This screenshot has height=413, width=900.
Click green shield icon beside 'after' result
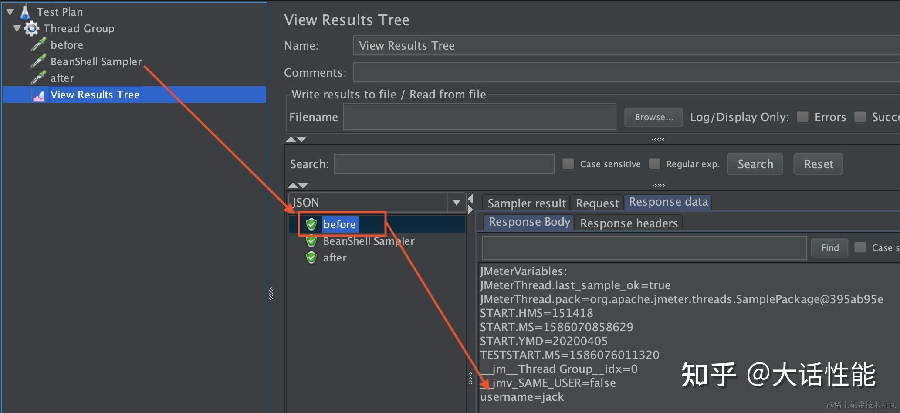[x=311, y=257]
